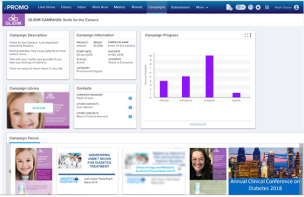
Task: Email contact Marie-Christine Avenard
Action: tap(130, 116)
